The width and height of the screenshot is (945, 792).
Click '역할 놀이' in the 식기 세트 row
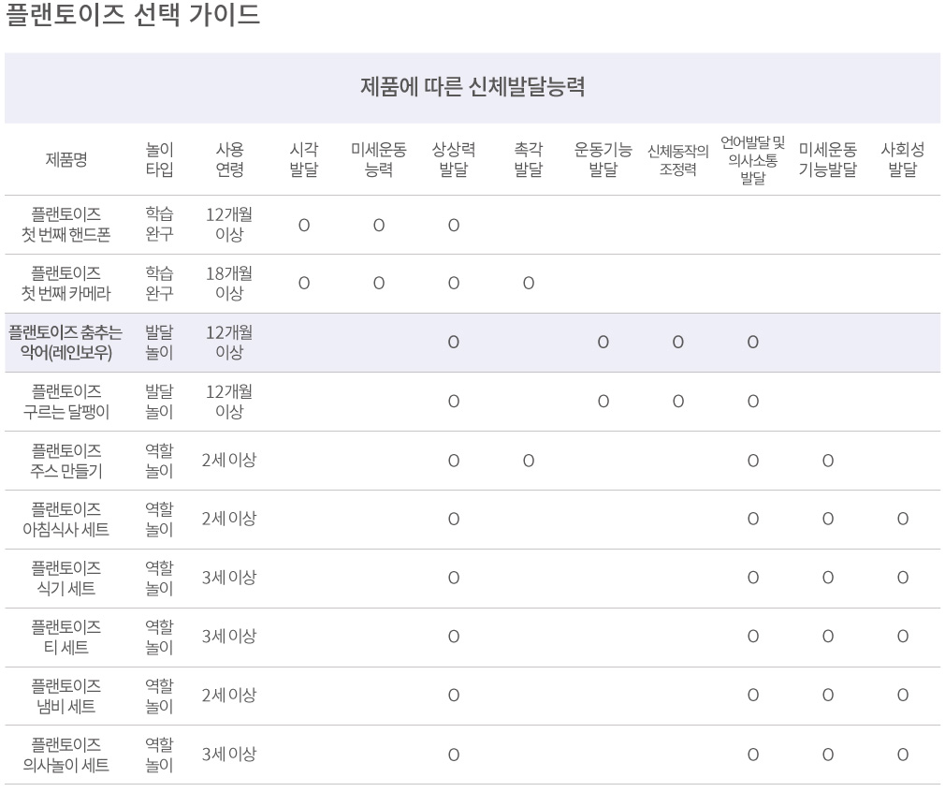(x=160, y=578)
